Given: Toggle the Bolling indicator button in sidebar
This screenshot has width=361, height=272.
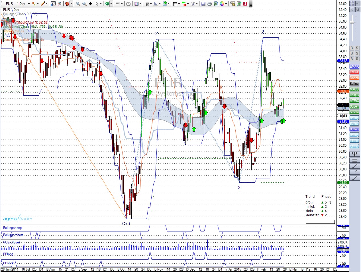Looking at the screenshot, I should click(x=354, y=84).
